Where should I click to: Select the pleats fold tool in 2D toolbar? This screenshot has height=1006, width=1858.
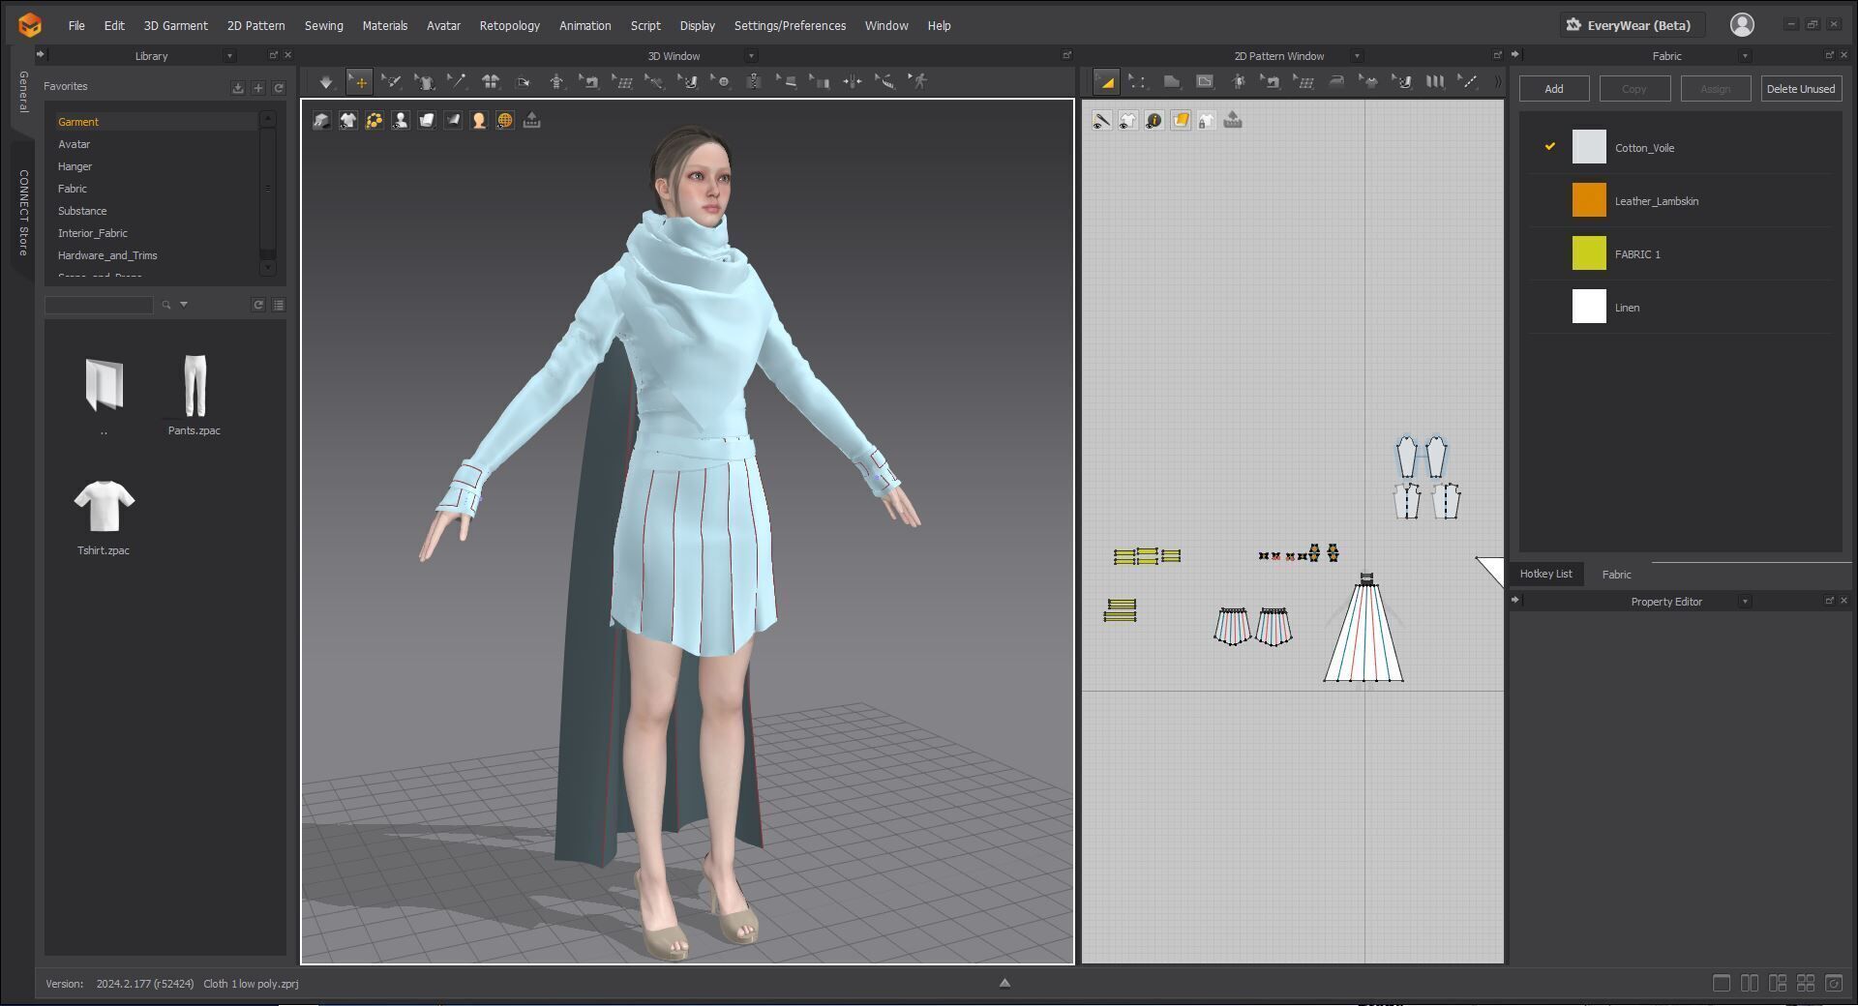click(x=1435, y=82)
